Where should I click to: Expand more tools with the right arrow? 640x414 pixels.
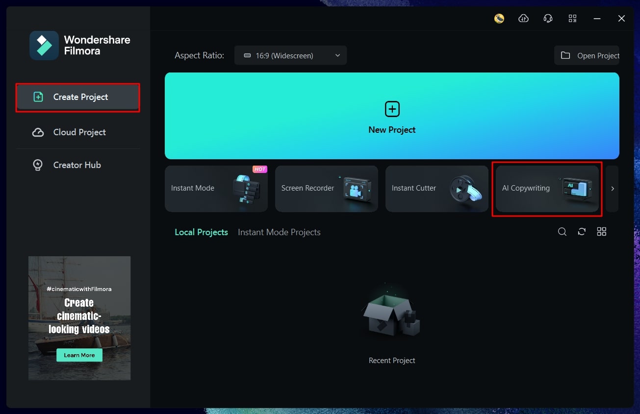pyautogui.click(x=612, y=189)
